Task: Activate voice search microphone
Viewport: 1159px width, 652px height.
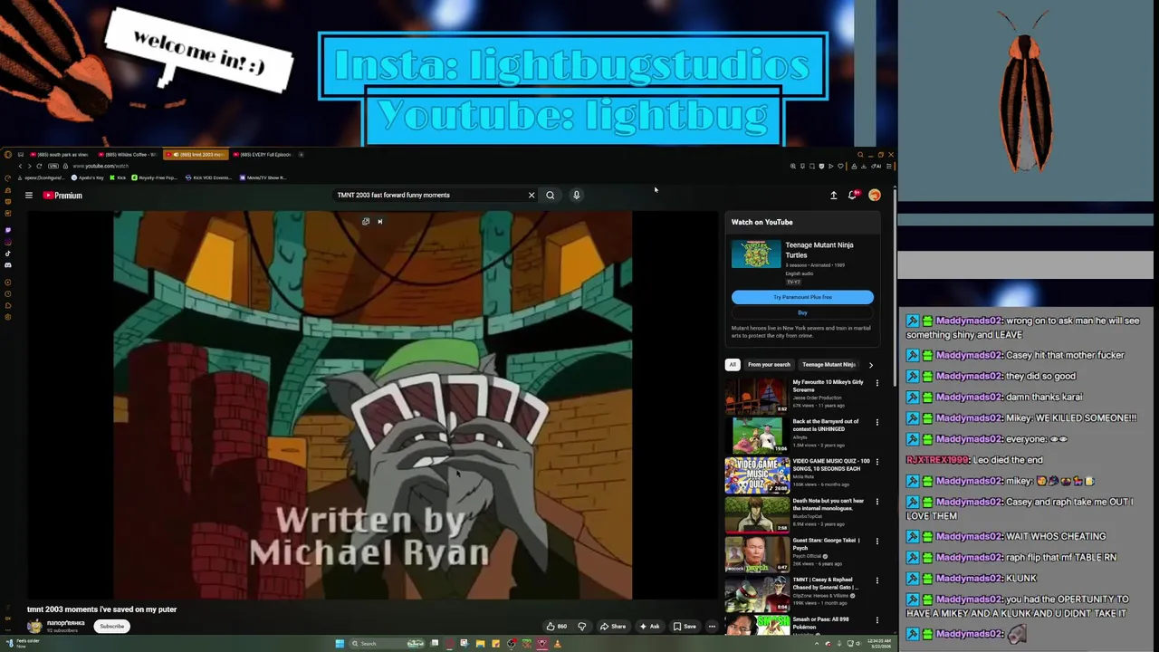Action: [x=576, y=195]
